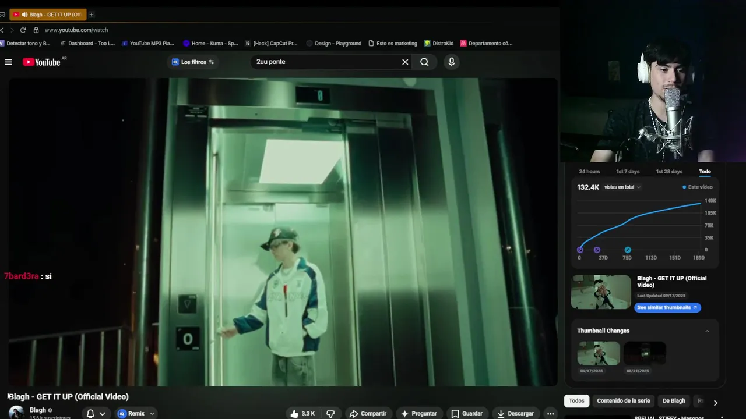This screenshot has height=419, width=746.
Task: Open the 'DistroKid' bookmark
Action: pyautogui.click(x=439, y=43)
